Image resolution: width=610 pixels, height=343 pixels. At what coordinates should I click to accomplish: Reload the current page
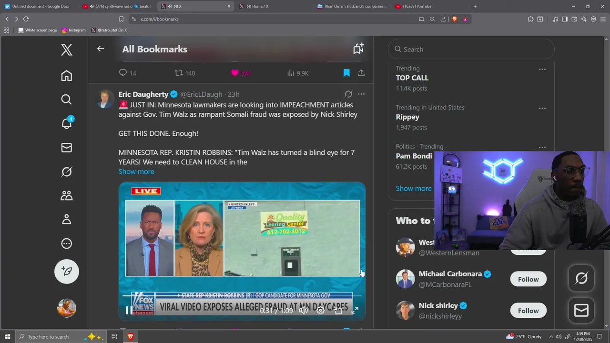pos(26,19)
